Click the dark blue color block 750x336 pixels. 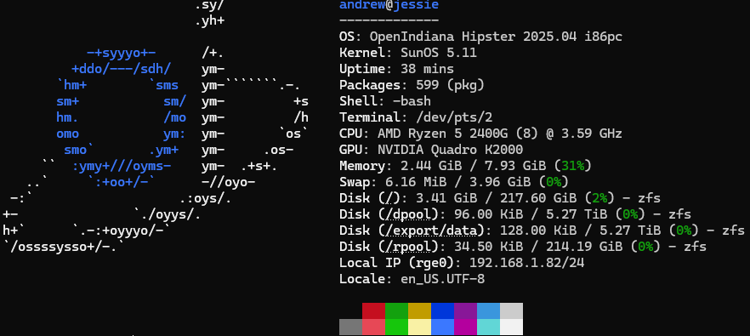pos(442,310)
